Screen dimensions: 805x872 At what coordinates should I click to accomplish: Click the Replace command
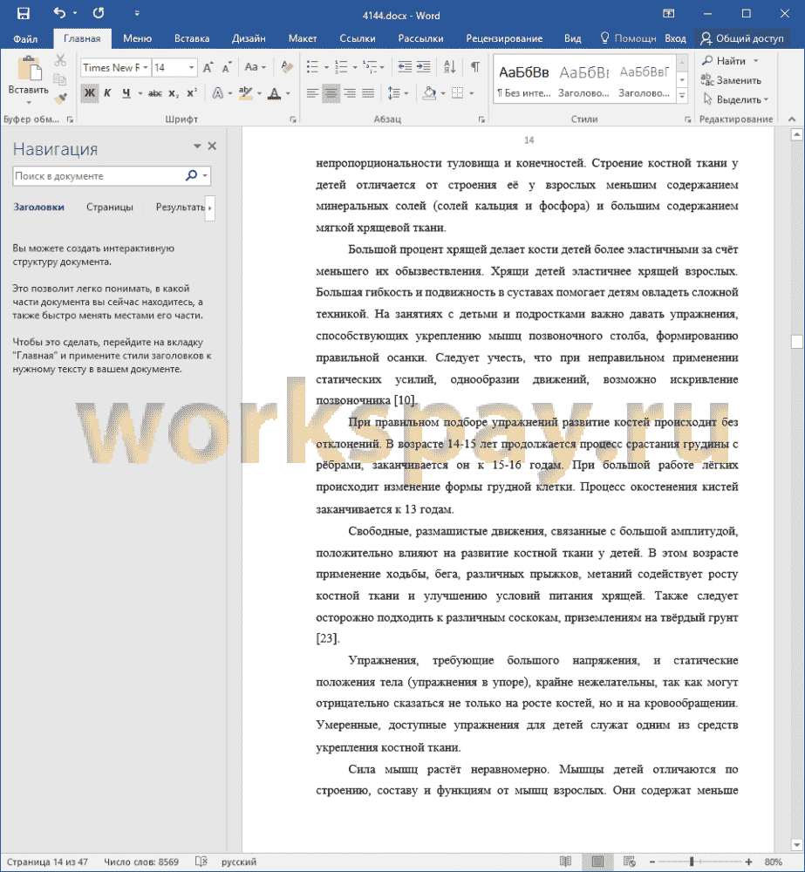pos(731,80)
